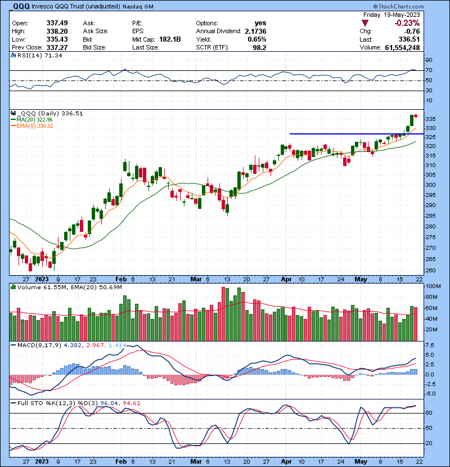The height and width of the screenshot is (467, 450).
Task: Click the date Friday 19-May-2023
Action: coord(391,15)
